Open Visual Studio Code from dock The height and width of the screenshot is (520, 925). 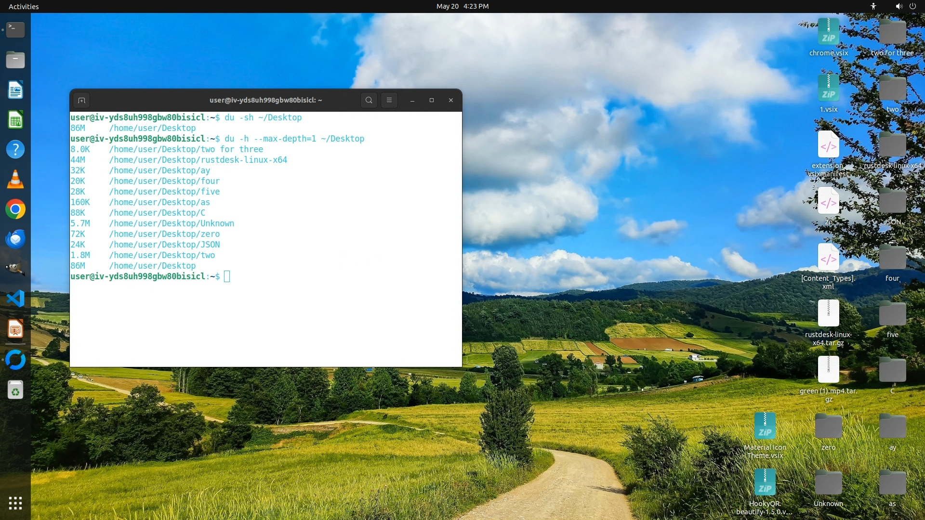tap(15, 299)
